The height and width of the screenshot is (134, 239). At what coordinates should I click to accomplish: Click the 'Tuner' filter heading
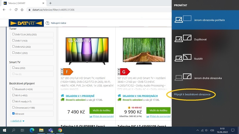(x=13, y=28)
